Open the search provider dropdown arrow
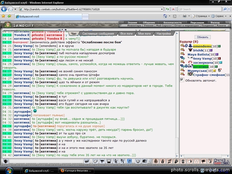This screenshot has width=232, height=174. click(x=229, y=9)
